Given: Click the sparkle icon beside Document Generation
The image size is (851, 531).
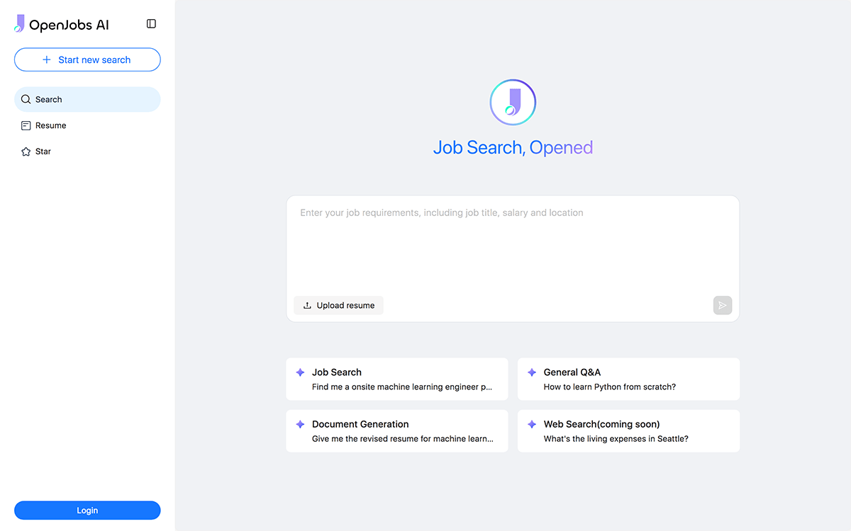Looking at the screenshot, I should 299,424.
